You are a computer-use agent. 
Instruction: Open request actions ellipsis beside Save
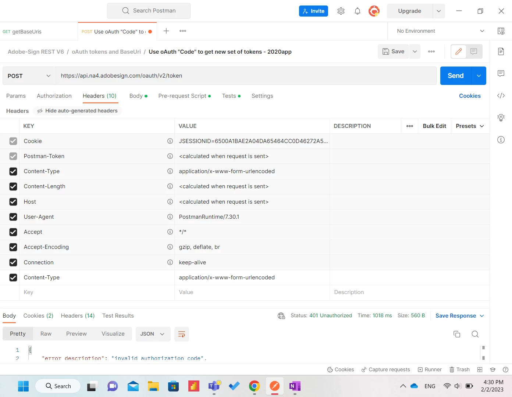431,51
